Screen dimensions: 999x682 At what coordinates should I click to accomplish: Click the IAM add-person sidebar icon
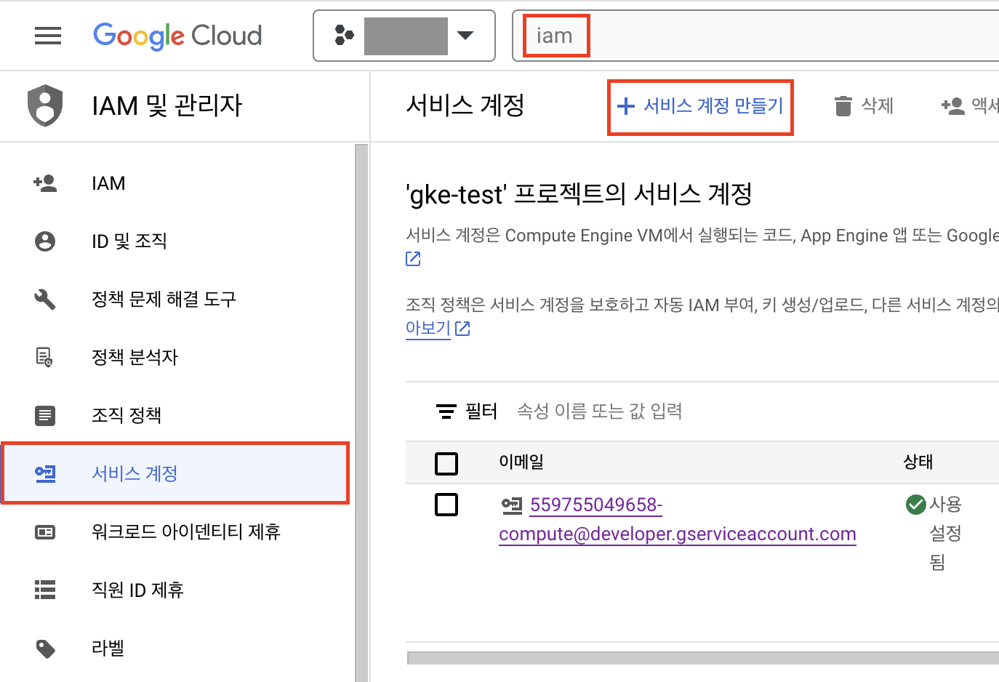tap(45, 183)
